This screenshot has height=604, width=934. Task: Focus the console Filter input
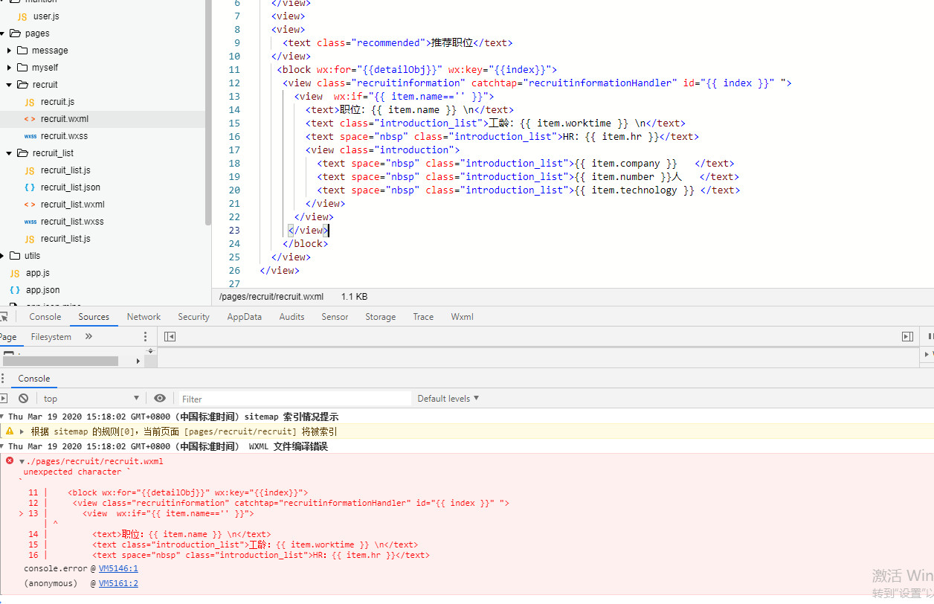(x=295, y=399)
